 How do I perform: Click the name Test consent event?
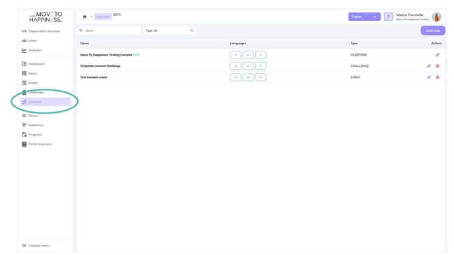click(94, 77)
